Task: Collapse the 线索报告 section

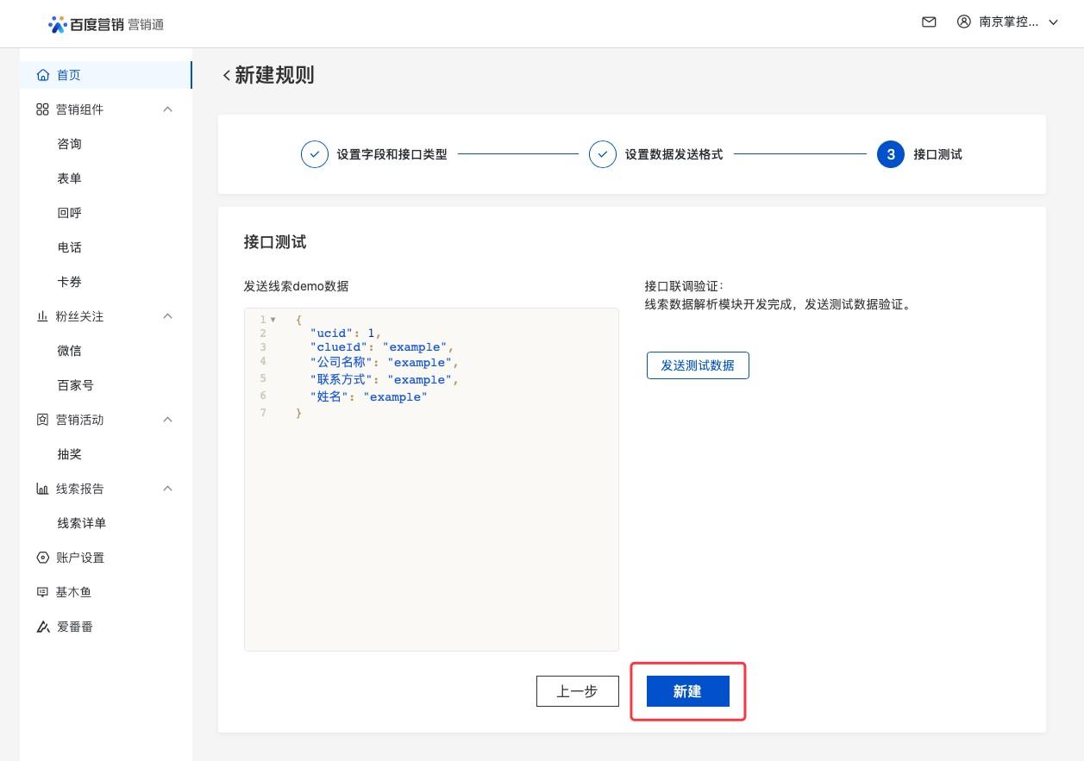Action: [x=168, y=489]
